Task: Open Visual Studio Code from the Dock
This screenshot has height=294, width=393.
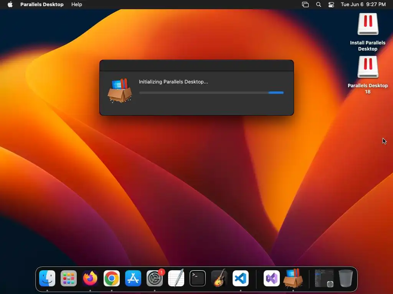Action: 241,278
